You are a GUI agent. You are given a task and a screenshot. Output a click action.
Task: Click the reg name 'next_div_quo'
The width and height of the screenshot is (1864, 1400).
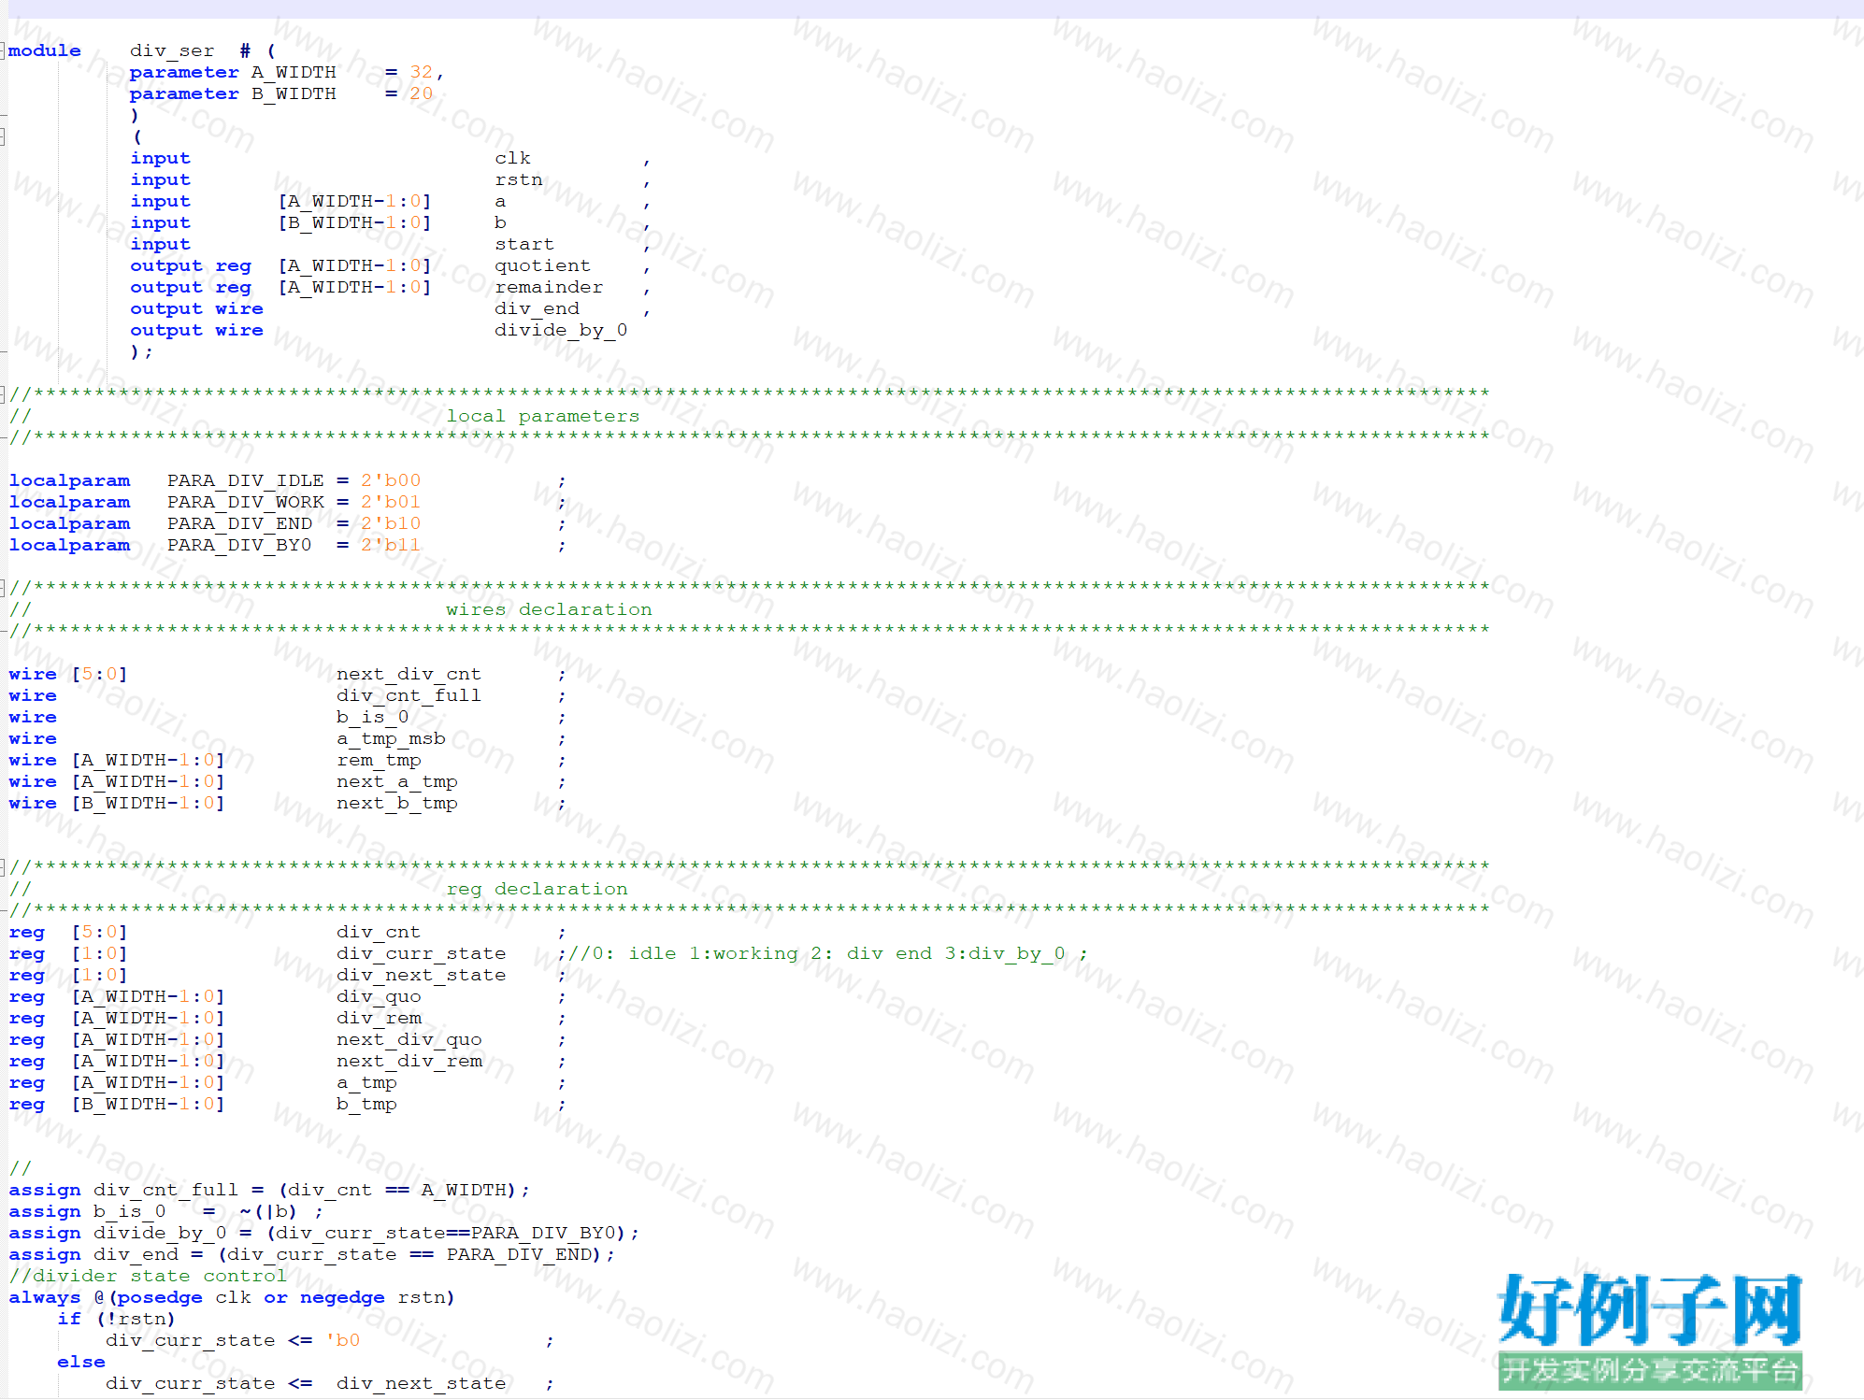409,1039
